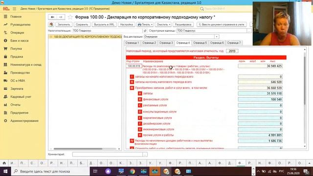Viewport: 313px width, 176px height.
Task: Select прочие услуги и работы value 4 991 881
Action: 260,135
